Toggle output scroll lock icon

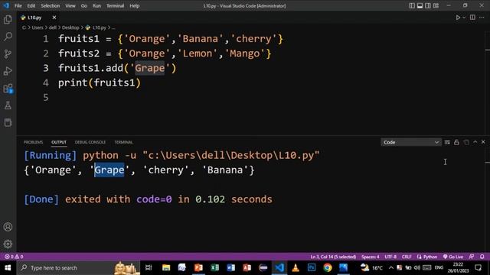[x=456, y=142]
